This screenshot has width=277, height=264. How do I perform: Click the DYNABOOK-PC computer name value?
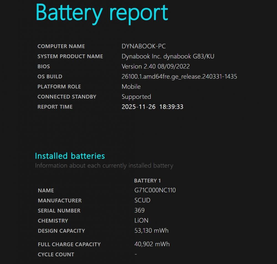click(x=143, y=46)
